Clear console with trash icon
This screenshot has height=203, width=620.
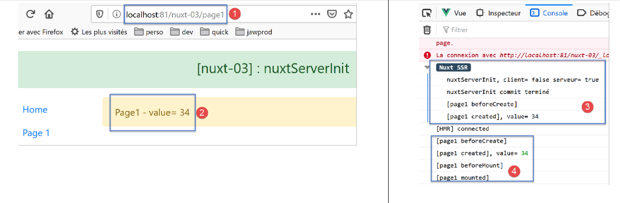[427, 30]
